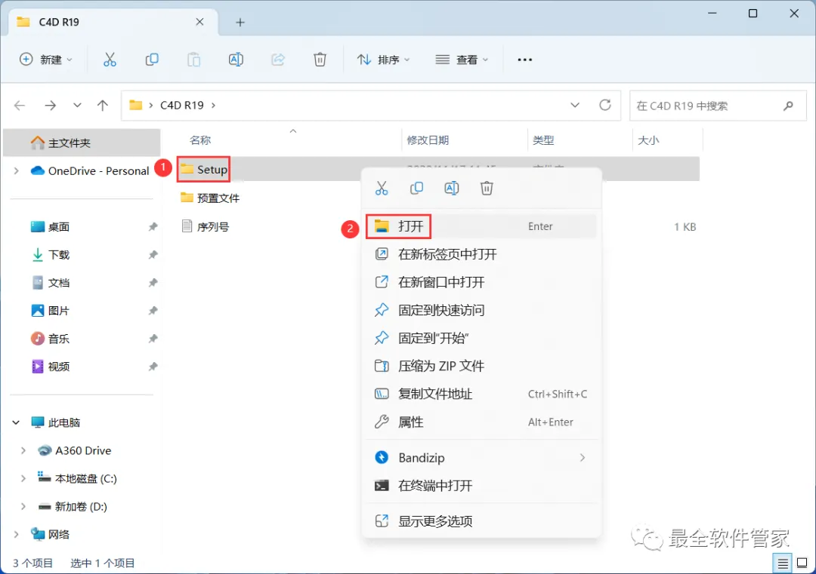Click the Rename icon in the toolbar
The height and width of the screenshot is (574, 816).
[236, 60]
